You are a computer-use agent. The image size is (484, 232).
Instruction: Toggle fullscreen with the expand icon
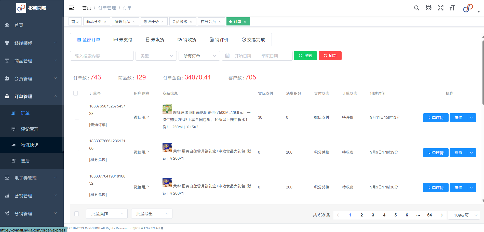tap(440, 8)
